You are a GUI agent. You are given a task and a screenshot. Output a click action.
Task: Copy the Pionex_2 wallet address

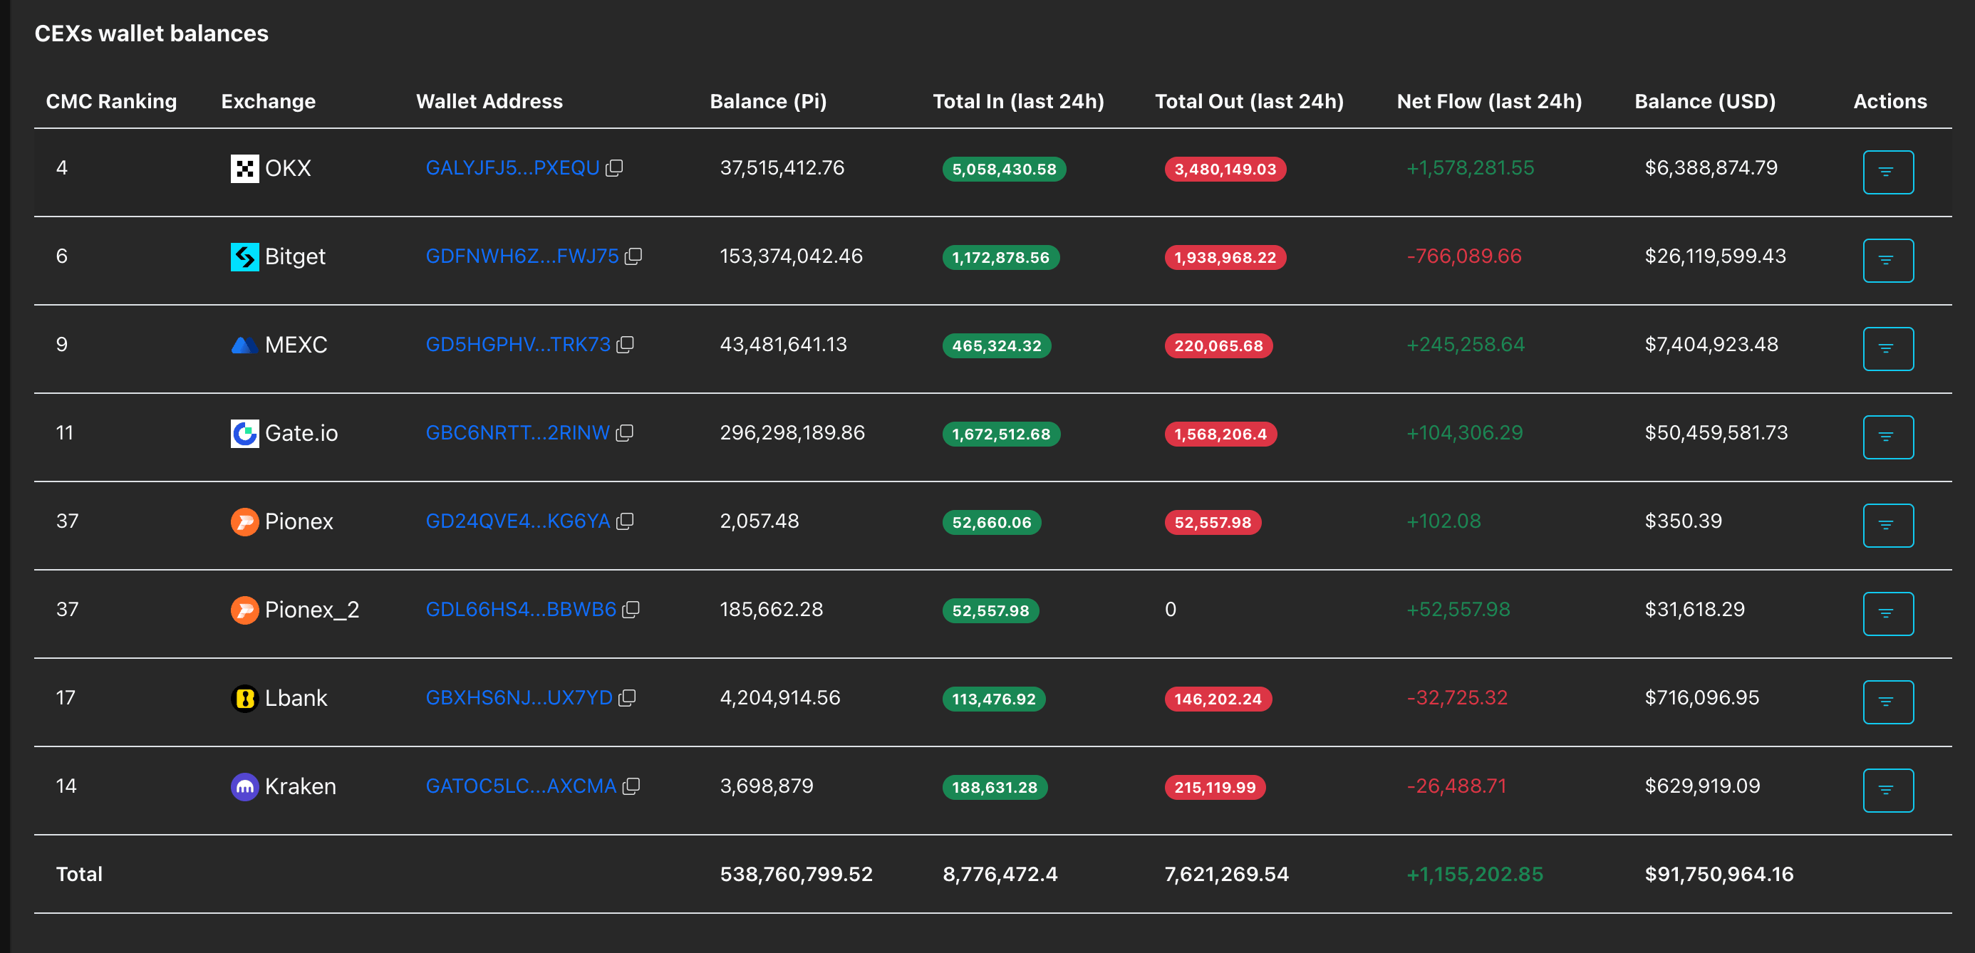click(631, 609)
